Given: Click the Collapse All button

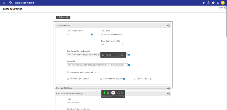Looking at the screenshot, I should point(63,17).
